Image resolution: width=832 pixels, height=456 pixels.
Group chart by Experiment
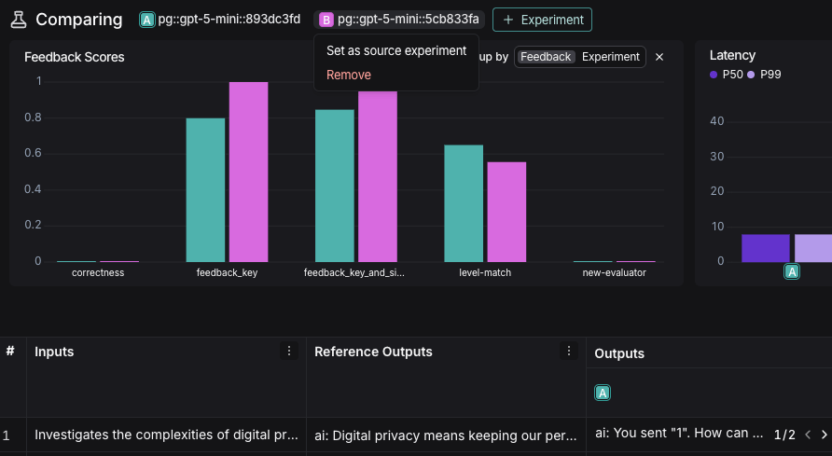[611, 57]
